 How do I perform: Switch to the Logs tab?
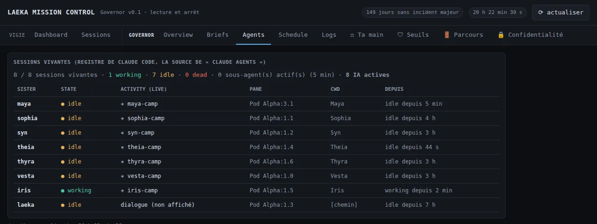(329, 35)
